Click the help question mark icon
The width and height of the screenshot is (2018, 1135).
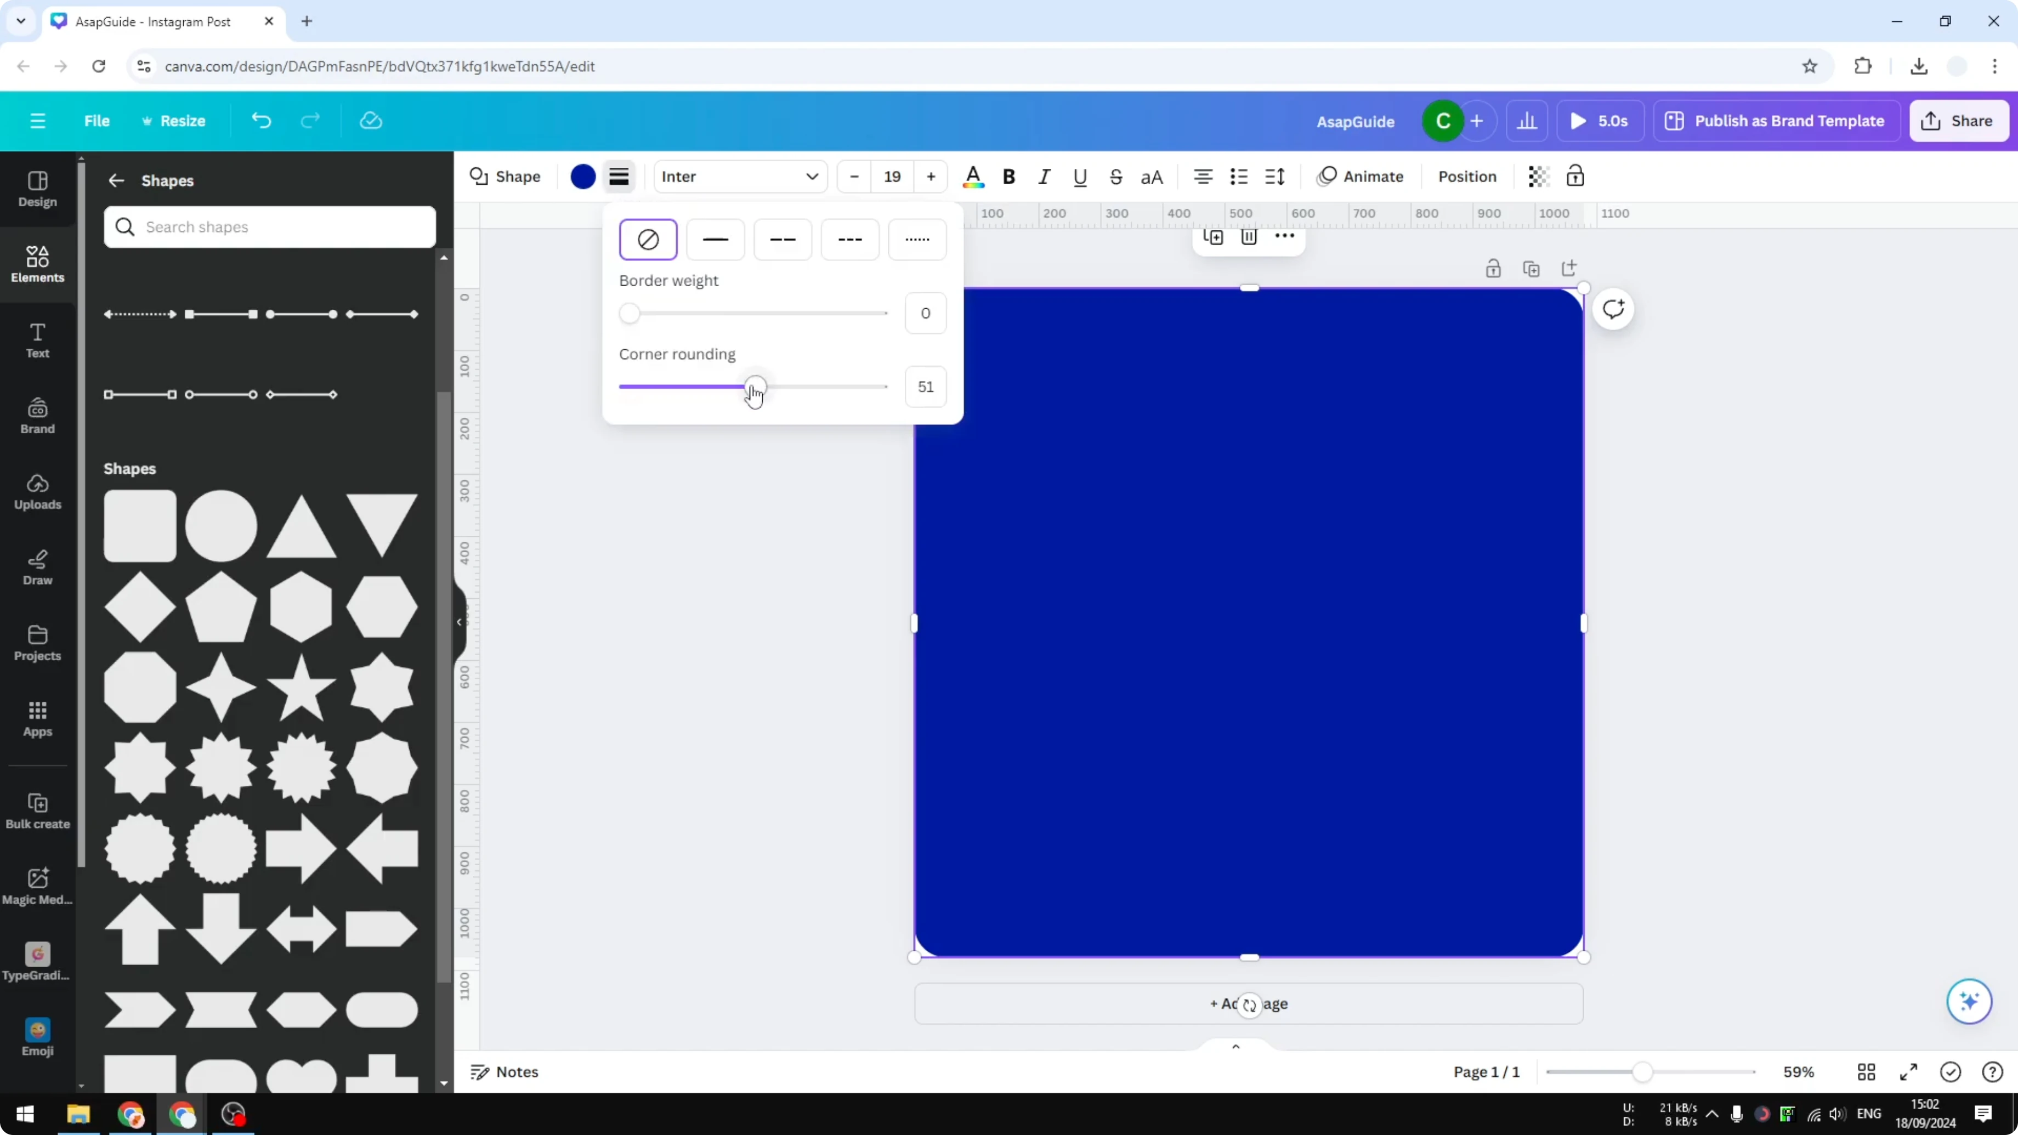(x=1992, y=1071)
